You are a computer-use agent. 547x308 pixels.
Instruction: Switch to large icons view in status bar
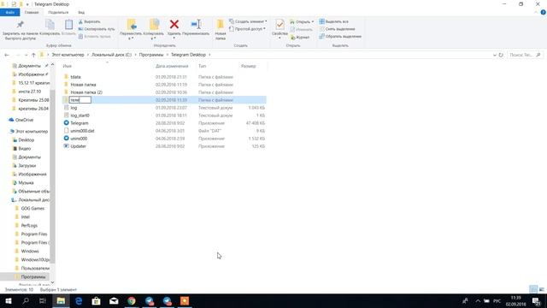coord(542,289)
